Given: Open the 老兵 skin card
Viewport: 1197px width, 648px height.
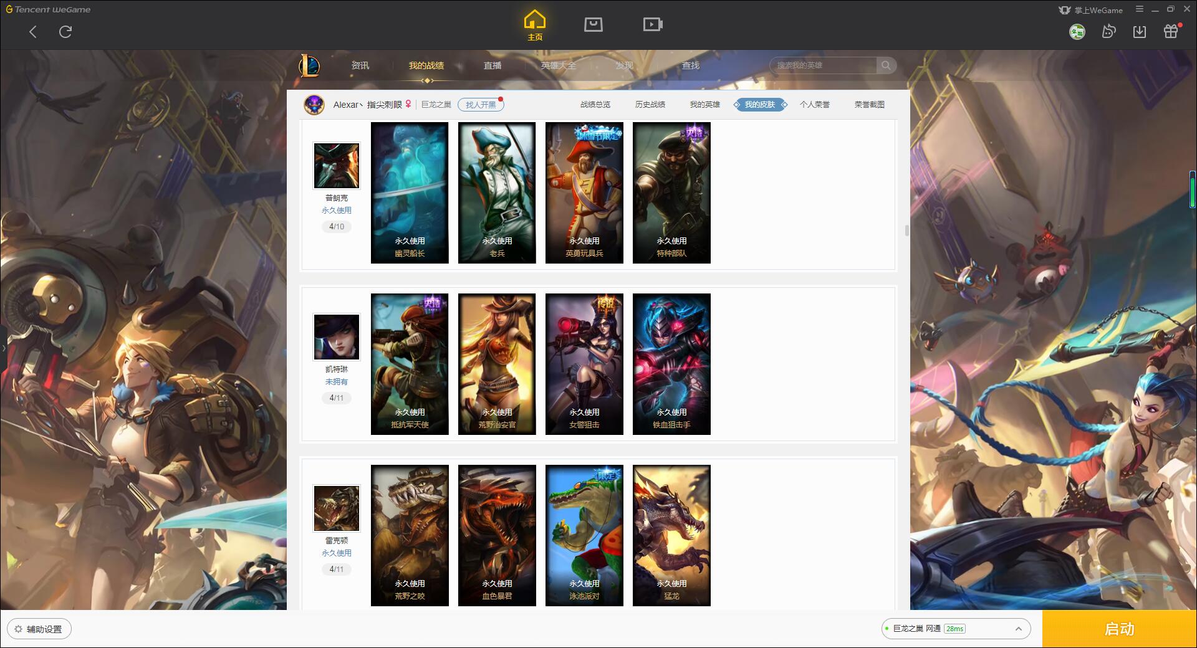Looking at the screenshot, I should [x=497, y=193].
